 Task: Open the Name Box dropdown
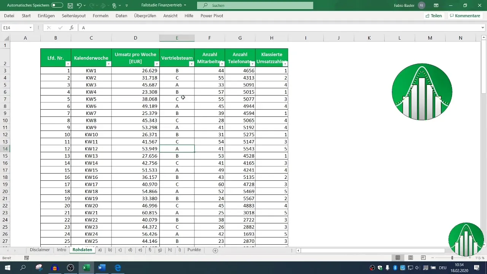(x=30, y=28)
